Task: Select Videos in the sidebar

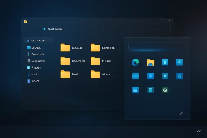Action: pyautogui.click(x=33, y=81)
